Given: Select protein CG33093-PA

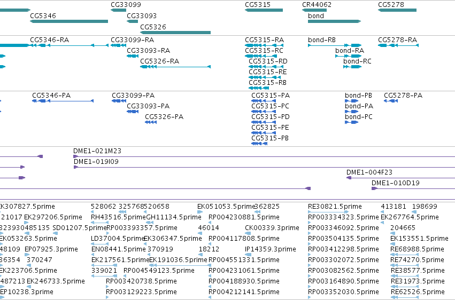Looking at the screenshot, I should point(133,112).
